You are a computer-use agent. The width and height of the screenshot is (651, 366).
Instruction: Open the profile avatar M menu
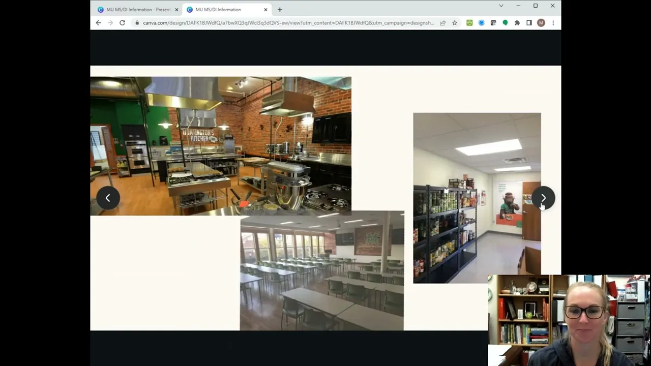click(541, 23)
